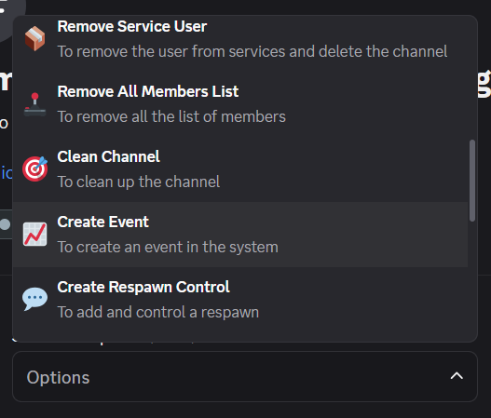Click description 'To add and control a respawn'
Viewport: 491px width, 418px height.
[x=158, y=312]
